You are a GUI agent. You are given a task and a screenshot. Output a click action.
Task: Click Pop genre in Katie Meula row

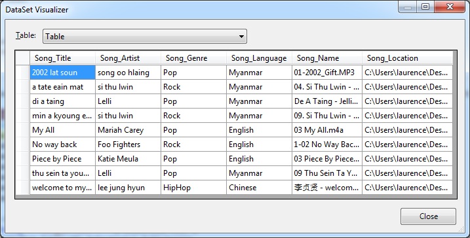pyautogui.click(x=193, y=158)
